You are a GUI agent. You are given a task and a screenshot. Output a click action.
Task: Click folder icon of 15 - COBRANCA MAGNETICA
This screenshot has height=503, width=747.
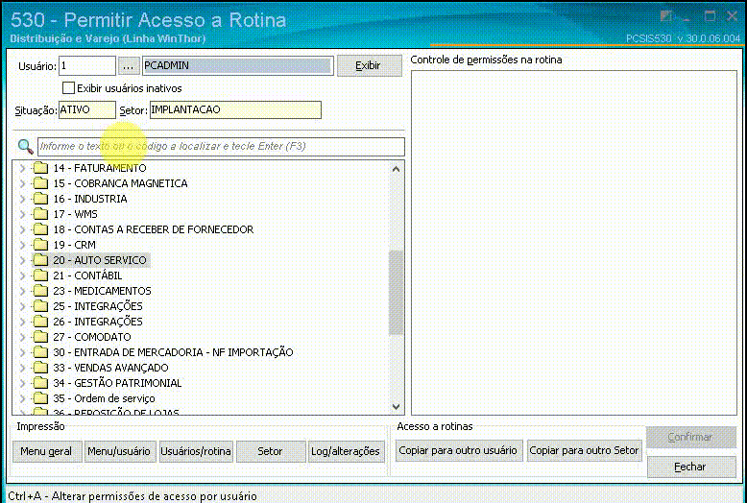coord(41,183)
